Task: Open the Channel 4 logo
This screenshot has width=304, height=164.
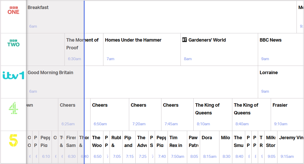Action: 13,108
